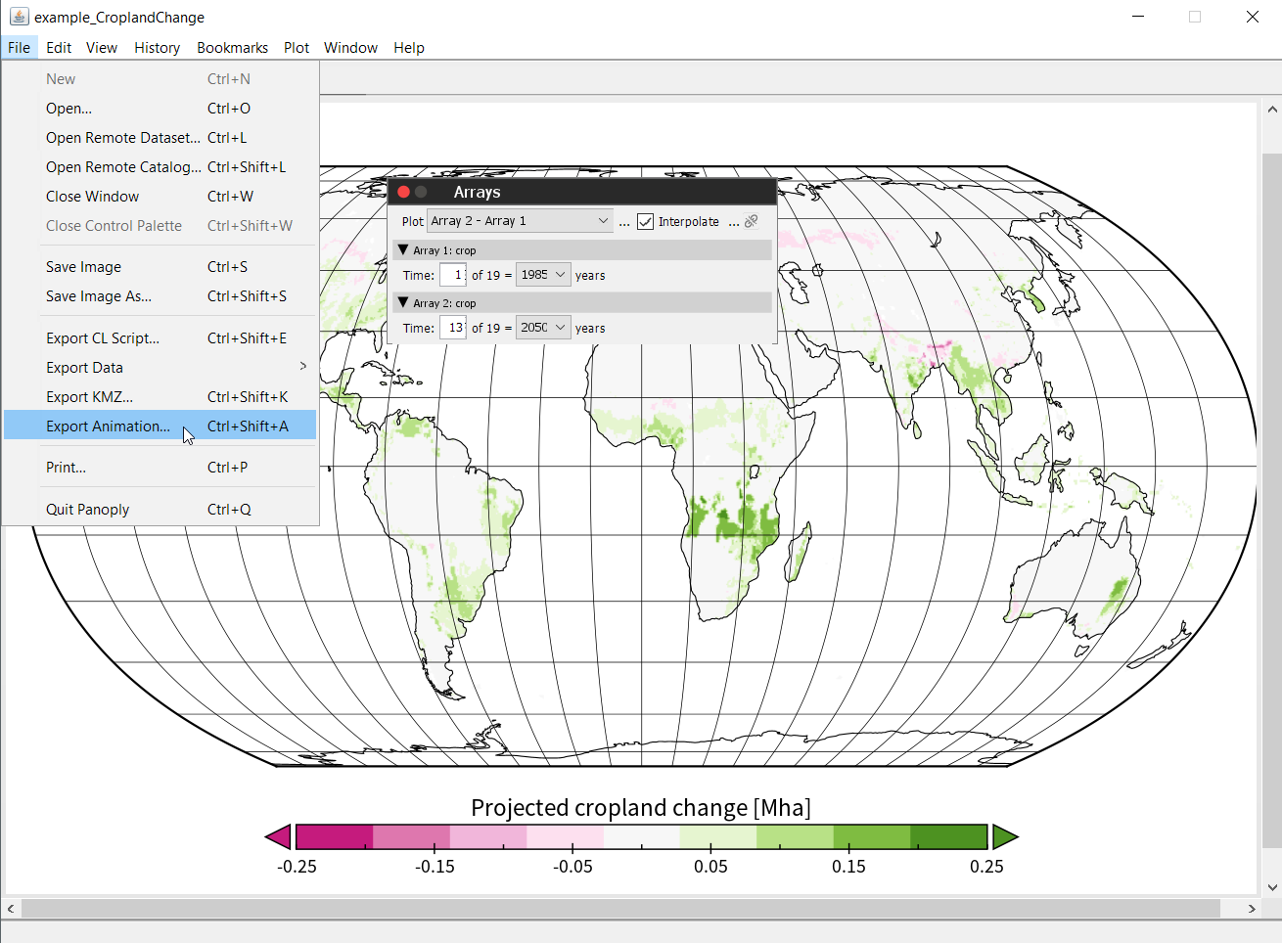Open the Edit menu
This screenshot has width=1282, height=943.
59,47
